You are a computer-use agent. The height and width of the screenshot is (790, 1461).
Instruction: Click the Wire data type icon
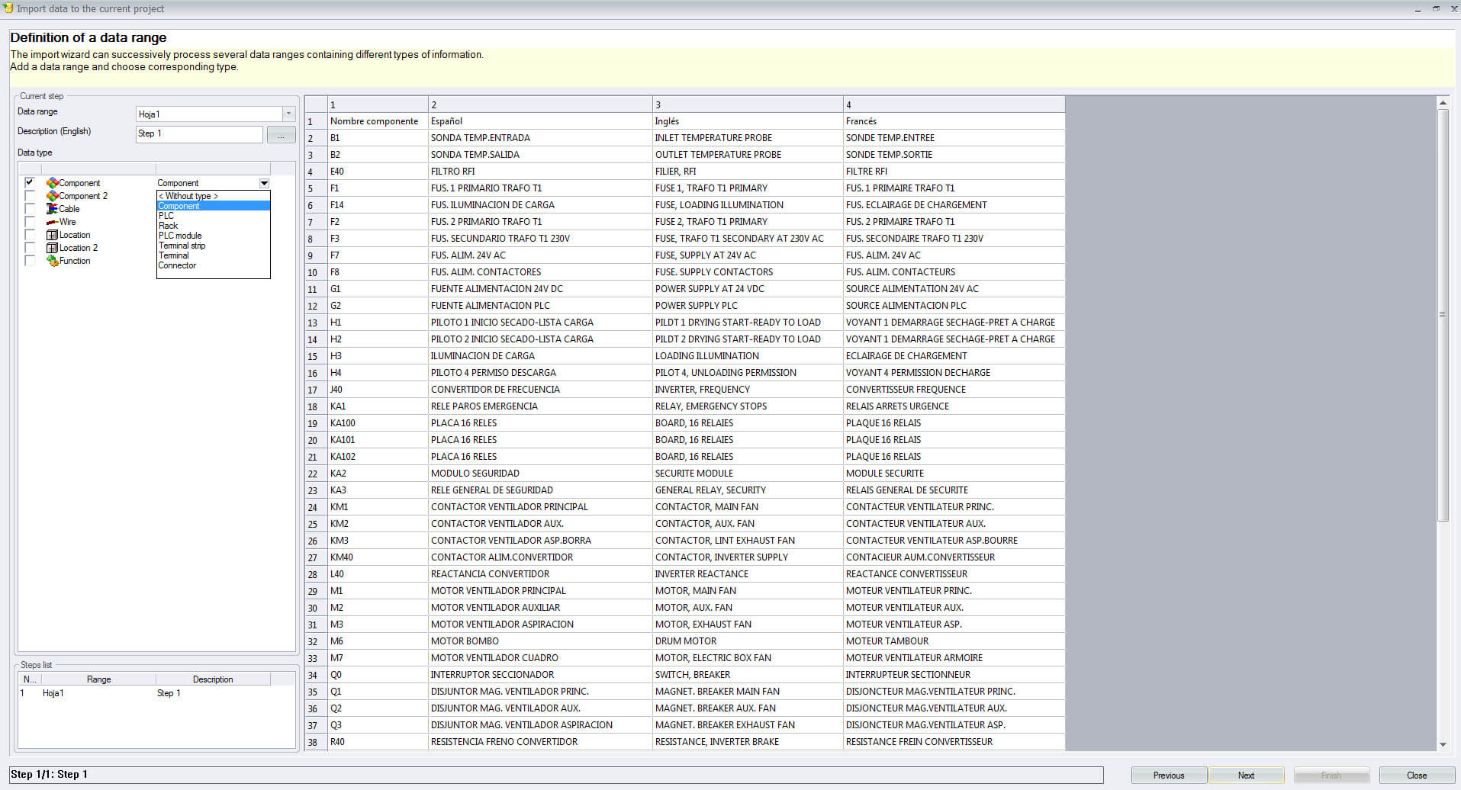tap(52, 222)
